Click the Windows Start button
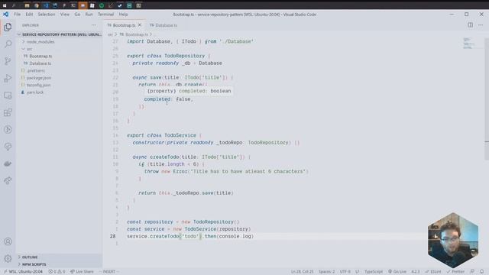Viewport: 489px width, 275px height. [5, 5]
